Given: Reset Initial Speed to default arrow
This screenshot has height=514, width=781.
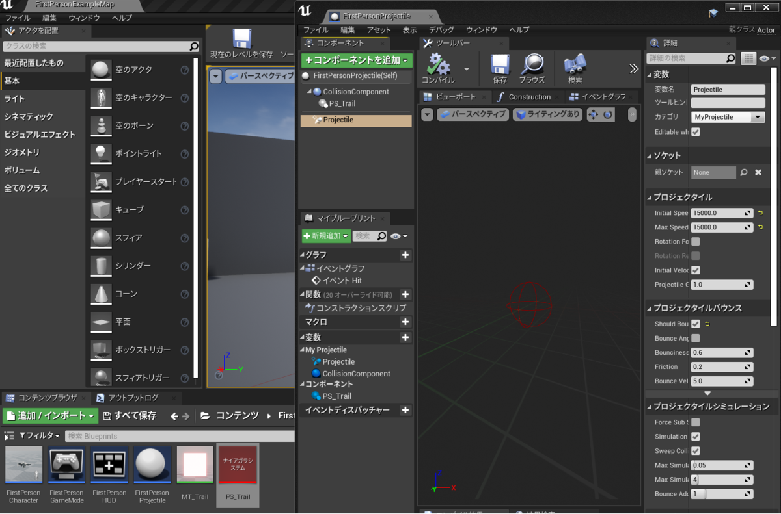Looking at the screenshot, I should click(760, 213).
